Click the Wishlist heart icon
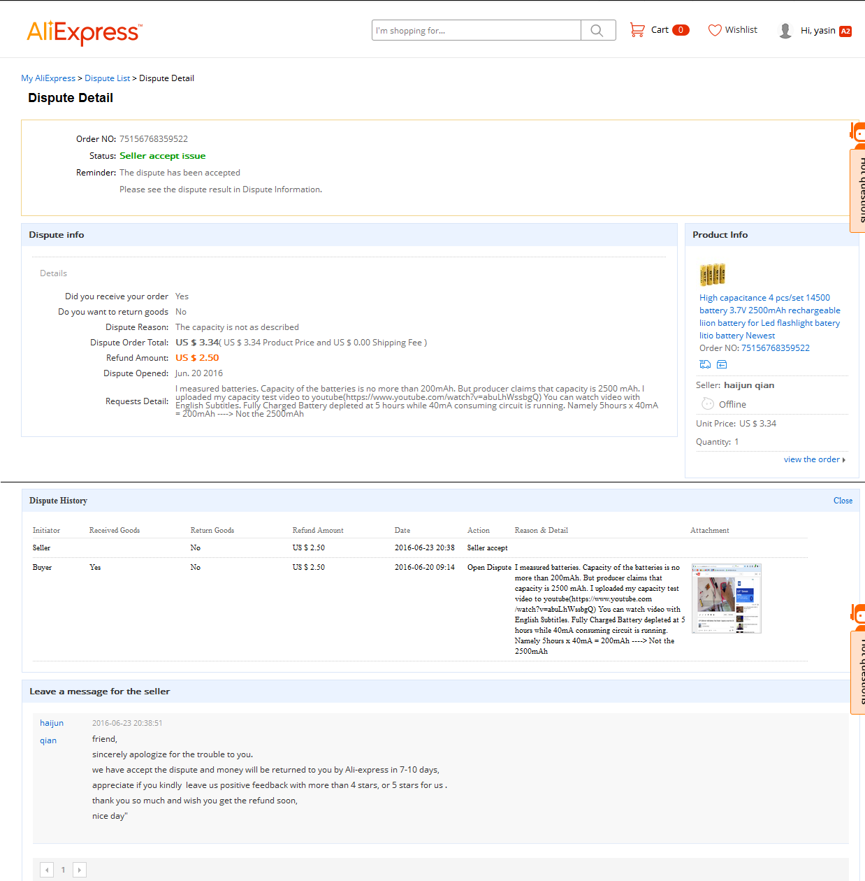This screenshot has height=881, width=865. tap(715, 30)
